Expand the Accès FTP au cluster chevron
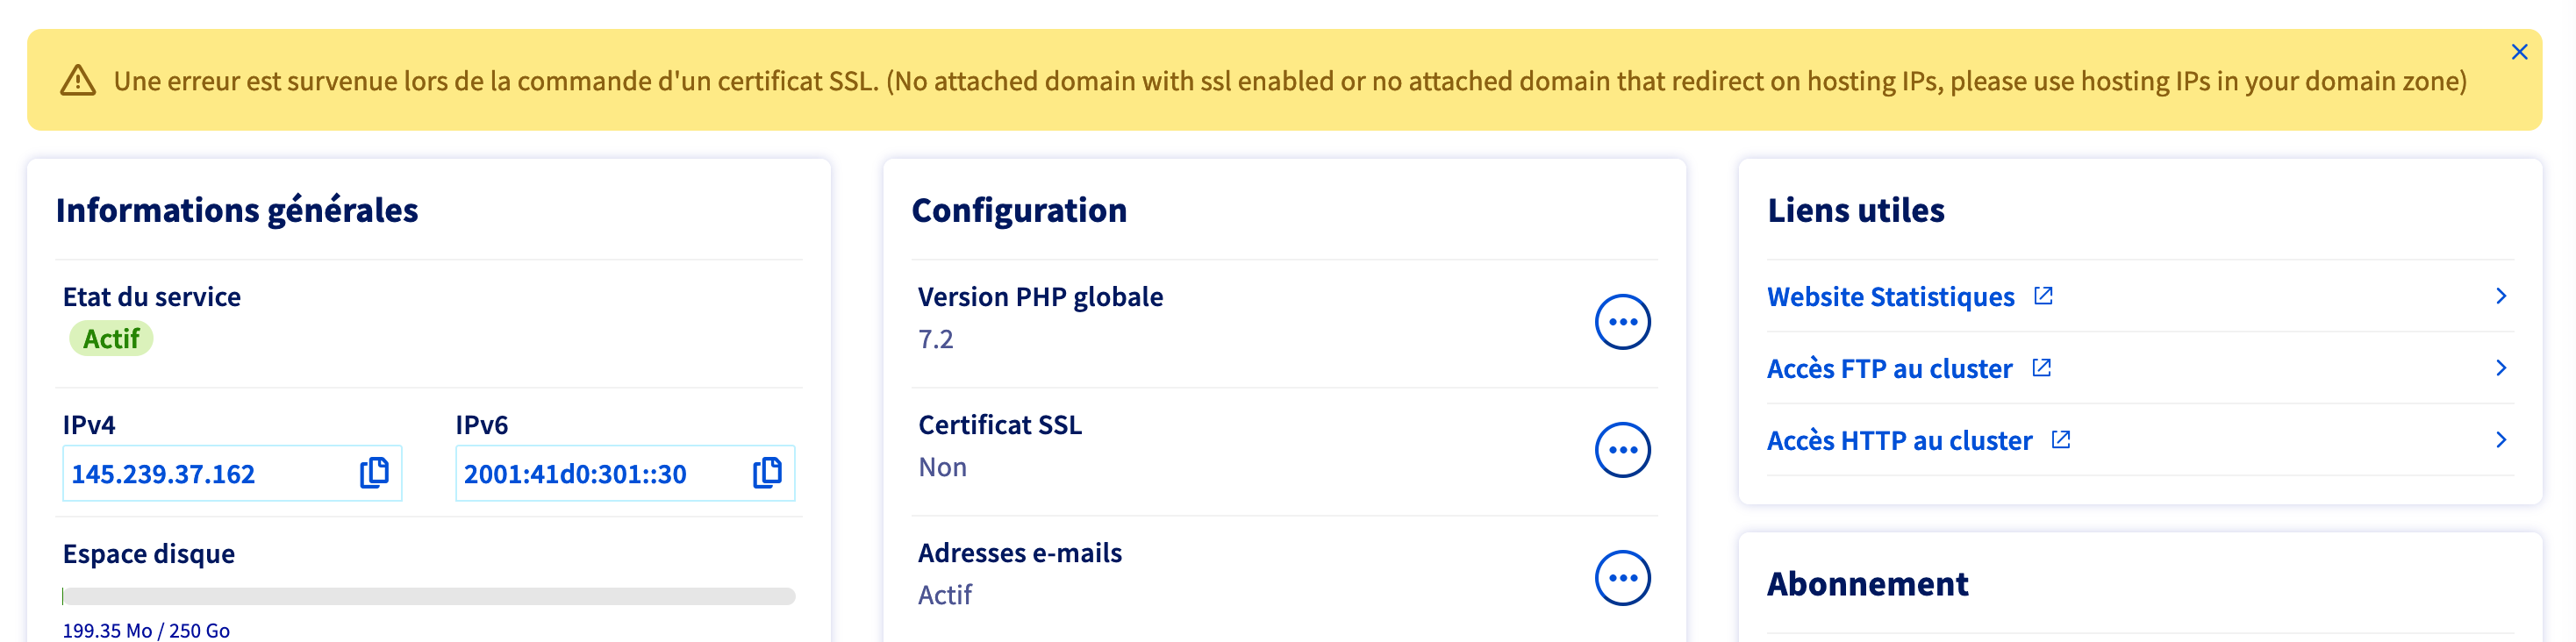Image resolution: width=2576 pixels, height=642 pixels. pos(2500,368)
